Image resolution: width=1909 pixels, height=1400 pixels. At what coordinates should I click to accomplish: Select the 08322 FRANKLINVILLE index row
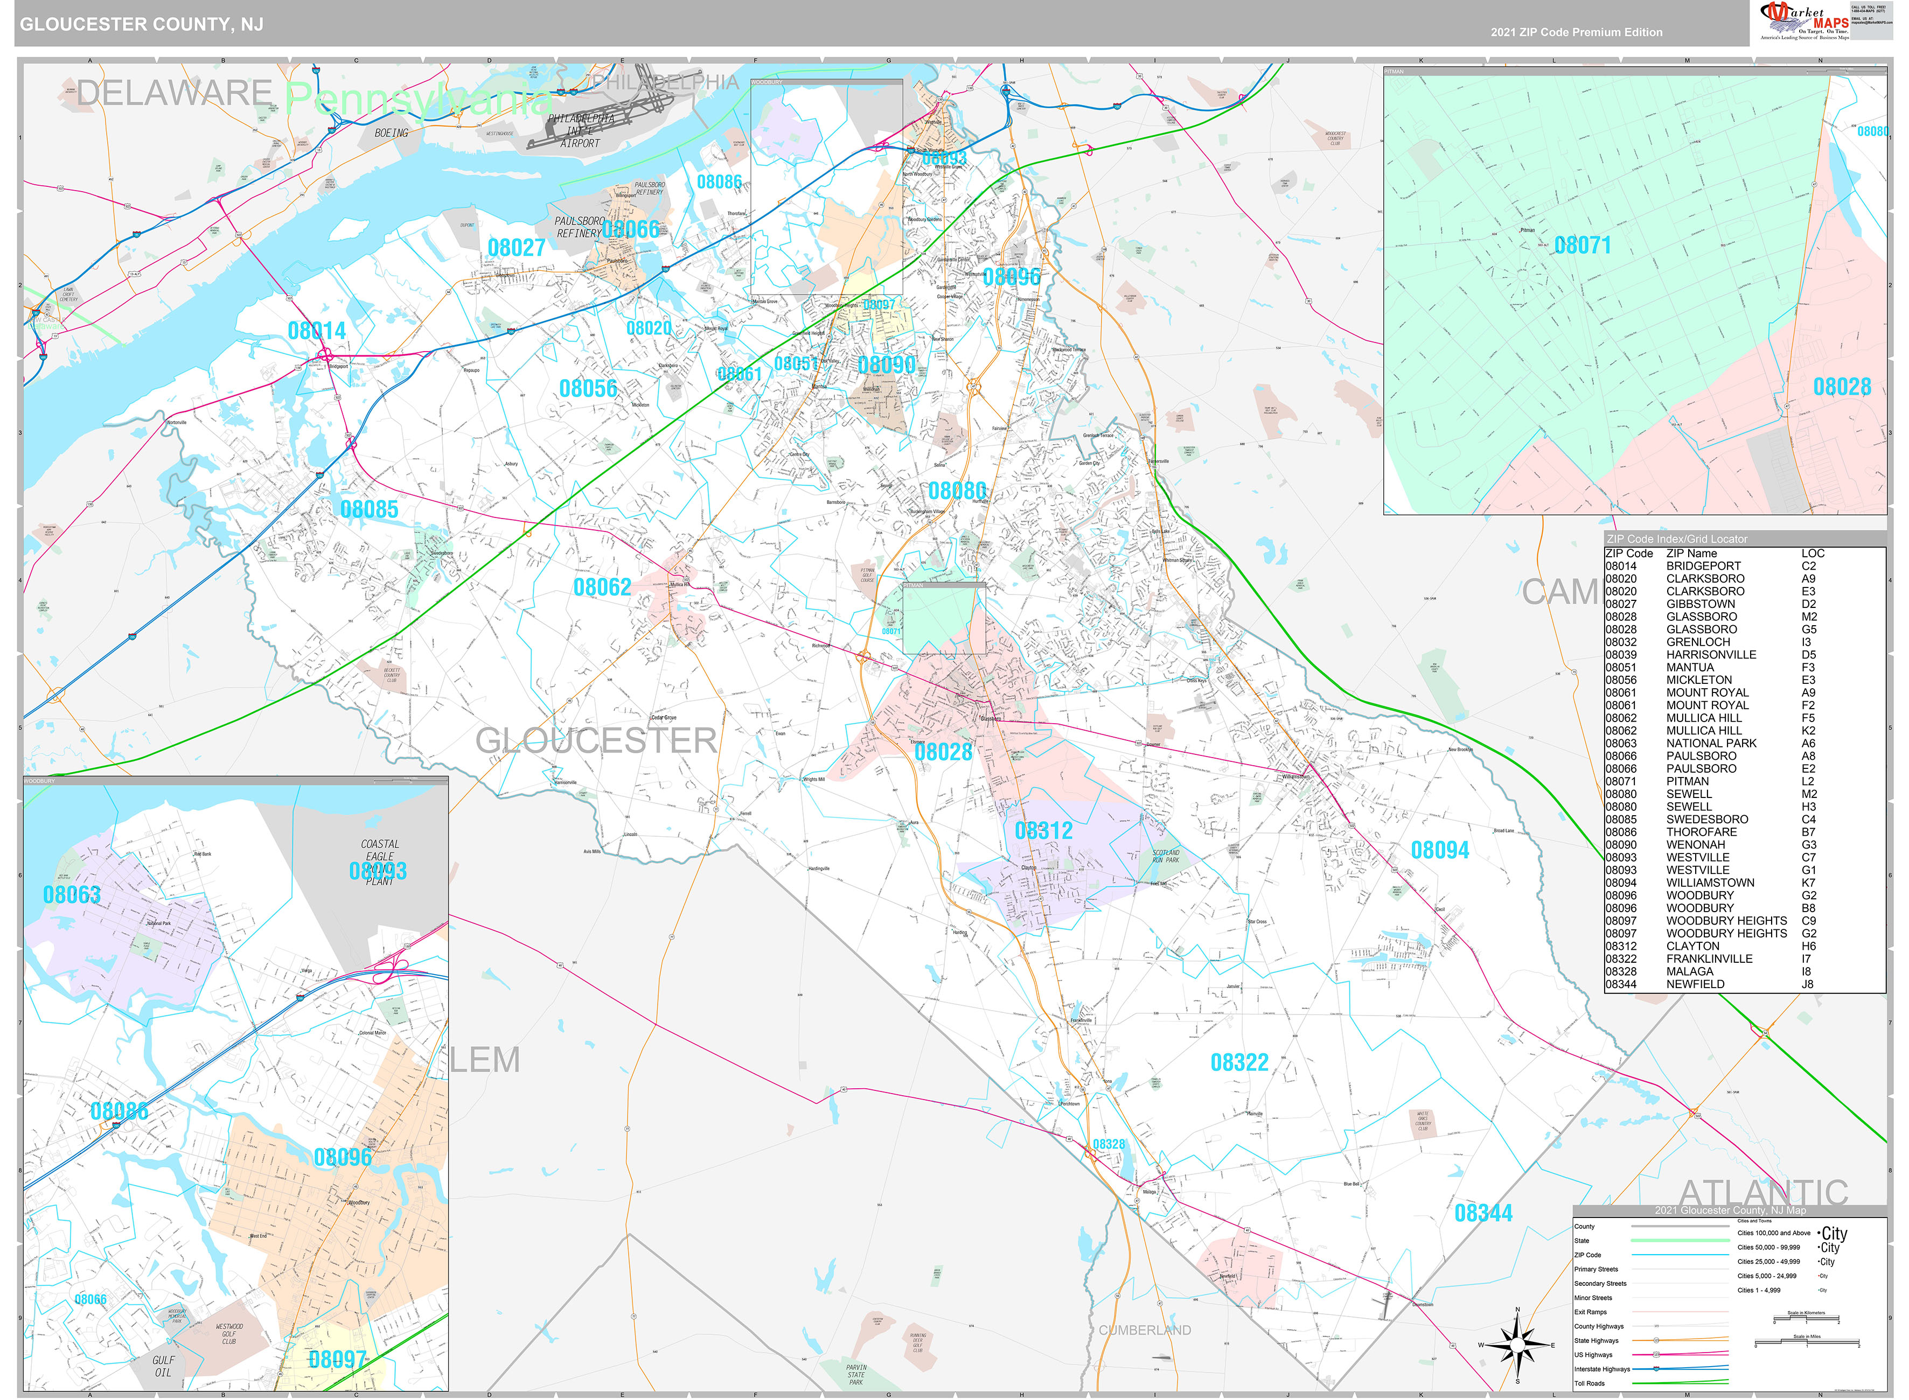(x=1745, y=960)
